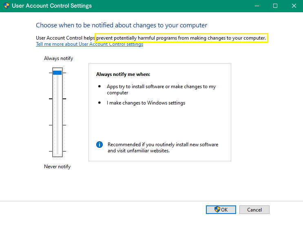Click the Apps try to install software bullet
Viewport: 303px width, 225px height.
click(161, 89)
